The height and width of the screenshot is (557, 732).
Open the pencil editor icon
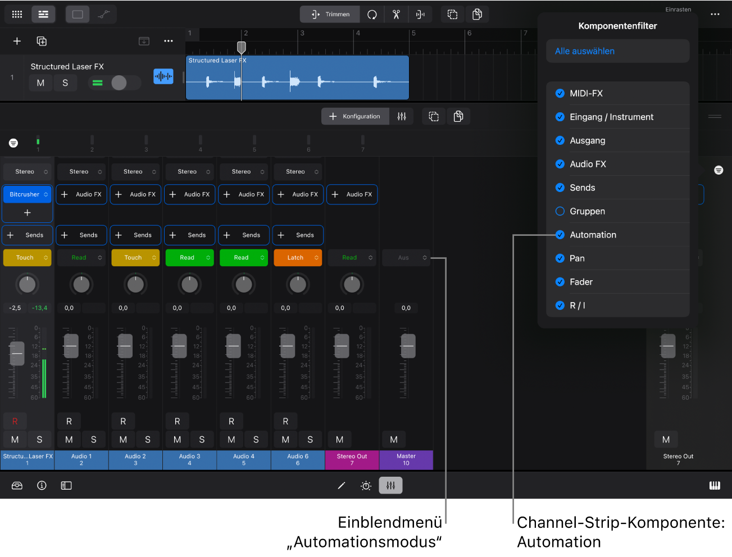coord(341,486)
